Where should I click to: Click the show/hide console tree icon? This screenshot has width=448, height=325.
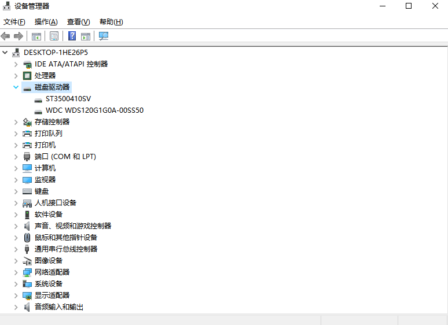pos(36,36)
